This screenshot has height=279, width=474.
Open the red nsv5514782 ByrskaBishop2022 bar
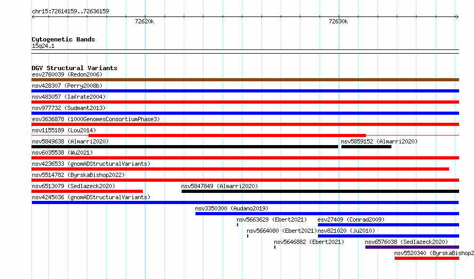point(245,180)
